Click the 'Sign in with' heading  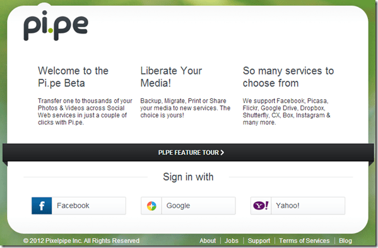(x=188, y=177)
